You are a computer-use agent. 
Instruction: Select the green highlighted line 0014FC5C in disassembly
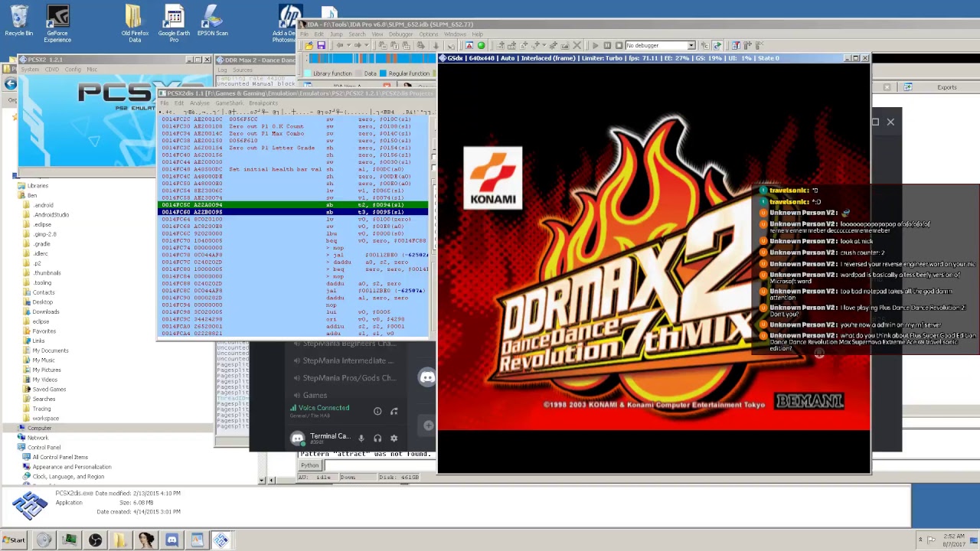coord(294,205)
